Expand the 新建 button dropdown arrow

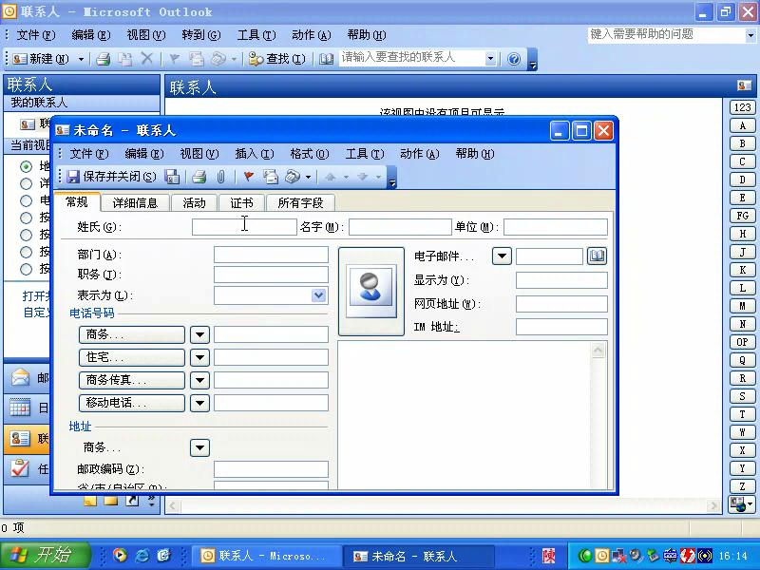(81, 59)
